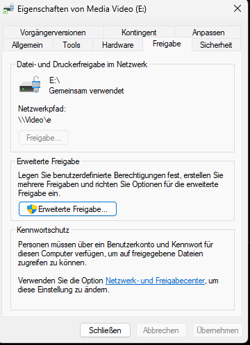250x345 pixels.
Task: Close the Eigenschaften dialog with the X
Action: (x=237, y=9)
